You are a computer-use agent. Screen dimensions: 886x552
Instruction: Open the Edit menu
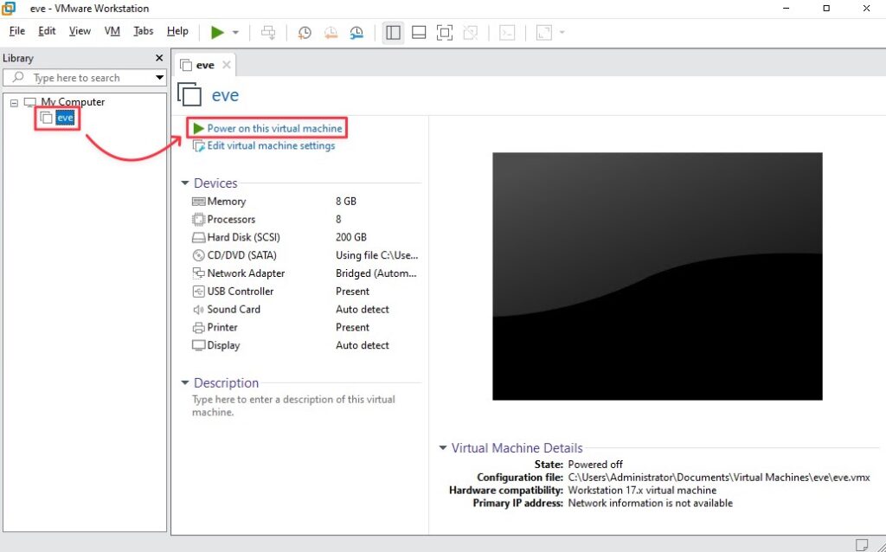coord(47,31)
